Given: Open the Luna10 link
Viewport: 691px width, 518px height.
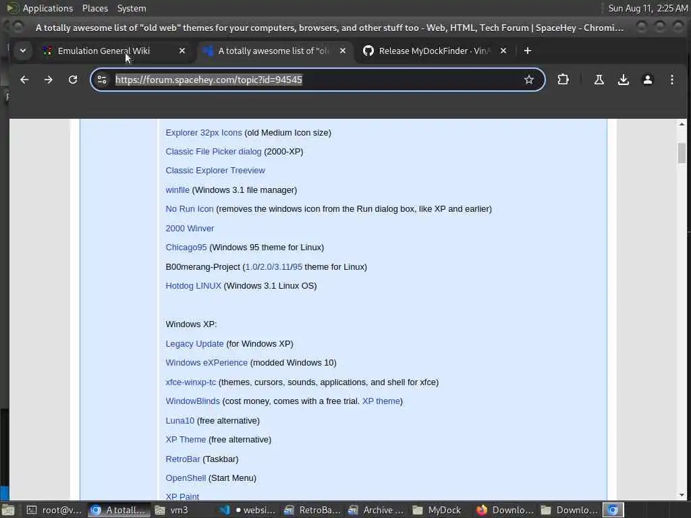Looking at the screenshot, I should tap(179, 421).
